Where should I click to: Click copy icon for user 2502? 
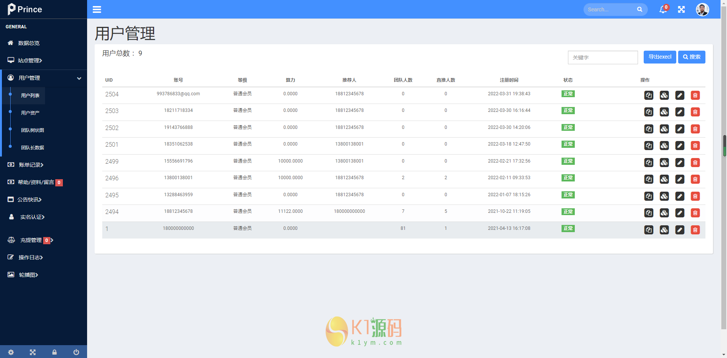[649, 129]
